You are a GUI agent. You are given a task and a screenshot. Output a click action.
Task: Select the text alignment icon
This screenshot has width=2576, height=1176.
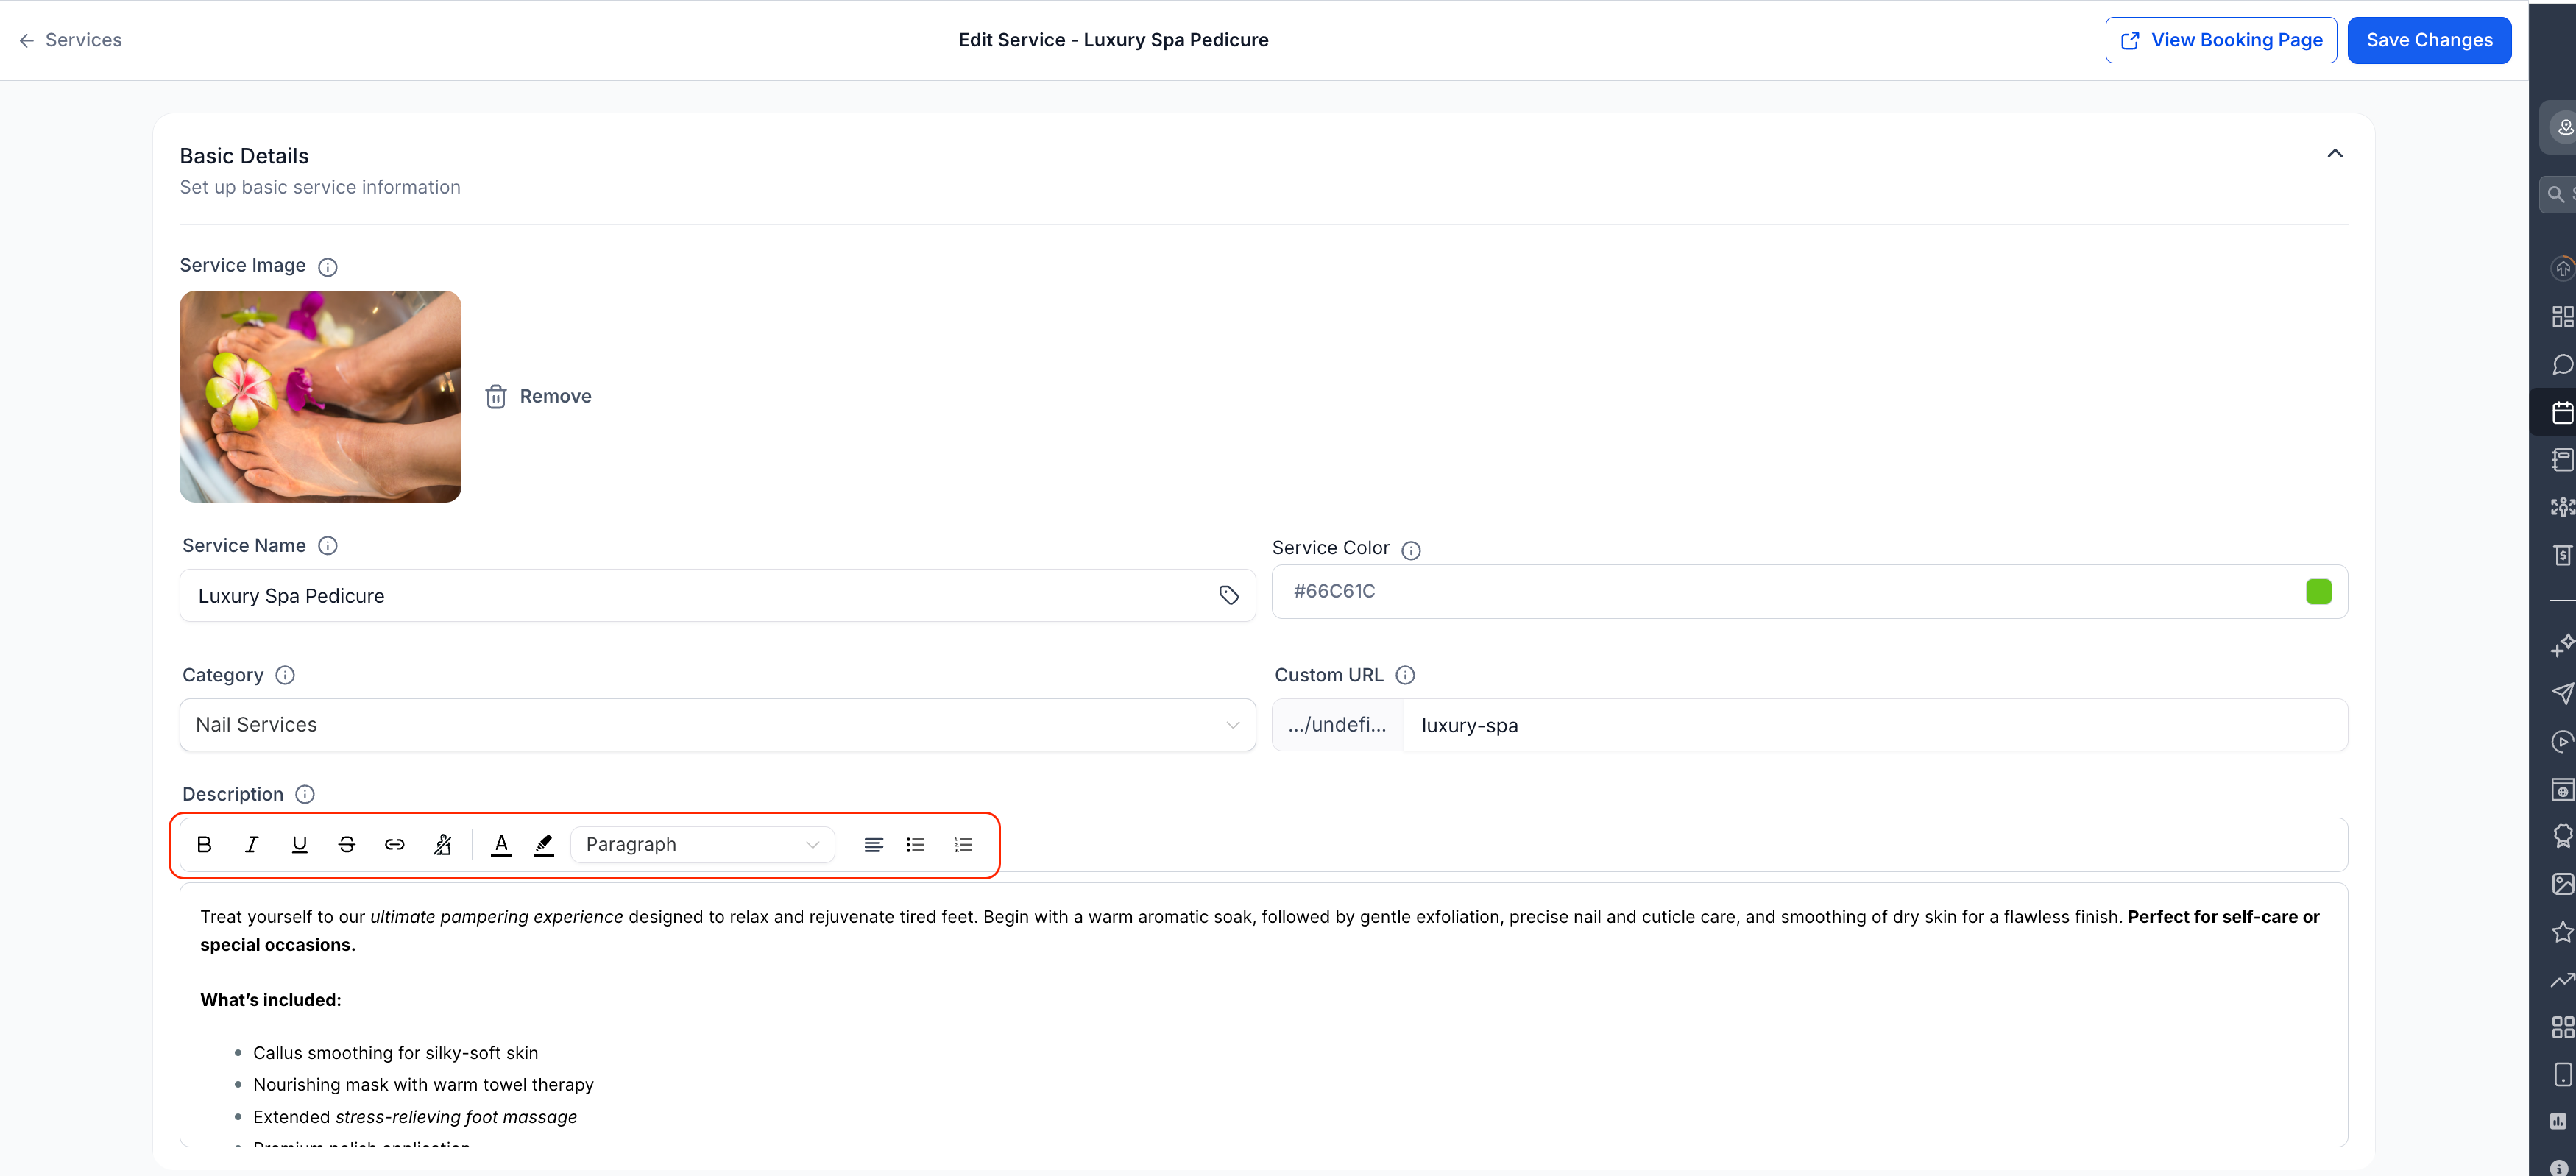[x=872, y=844]
